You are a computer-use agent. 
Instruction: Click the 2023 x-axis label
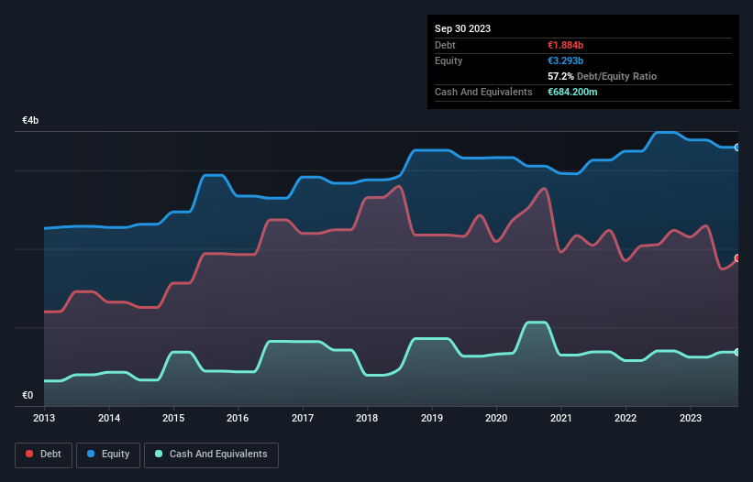pos(690,418)
